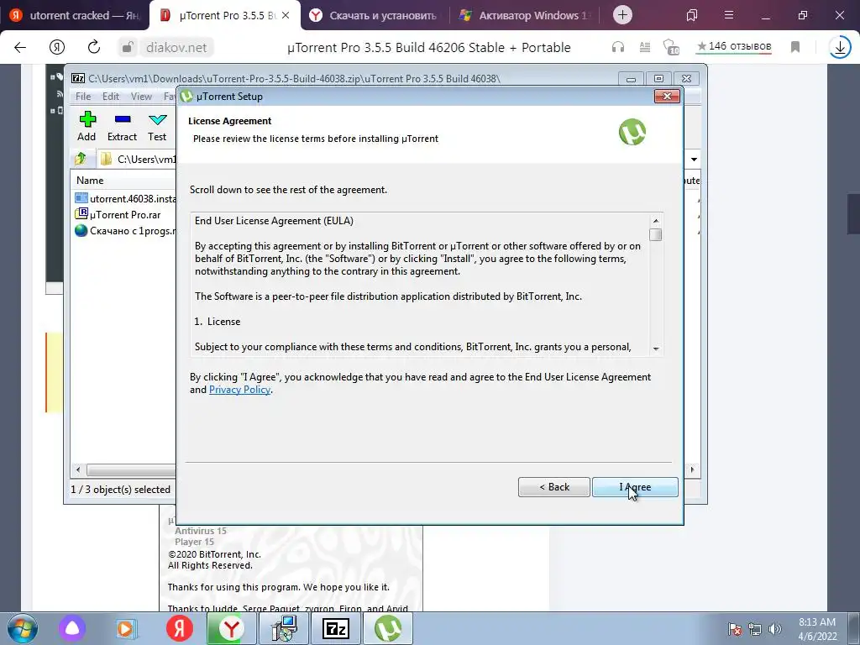Click the Action Center flag icon

pos(735,629)
